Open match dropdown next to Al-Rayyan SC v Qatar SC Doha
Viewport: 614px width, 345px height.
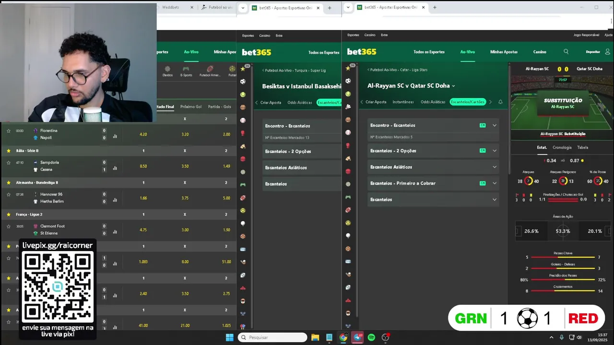[x=453, y=86]
